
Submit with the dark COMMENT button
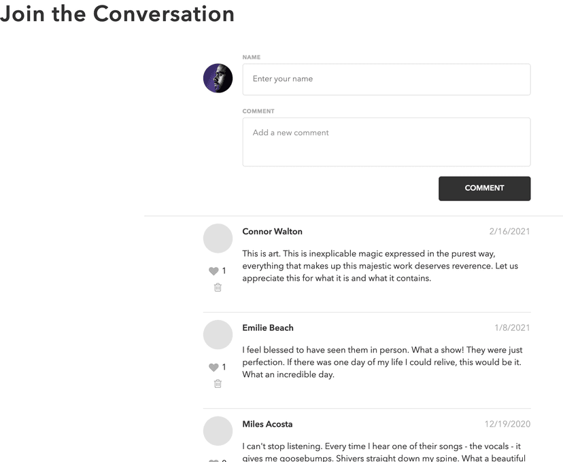click(484, 188)
